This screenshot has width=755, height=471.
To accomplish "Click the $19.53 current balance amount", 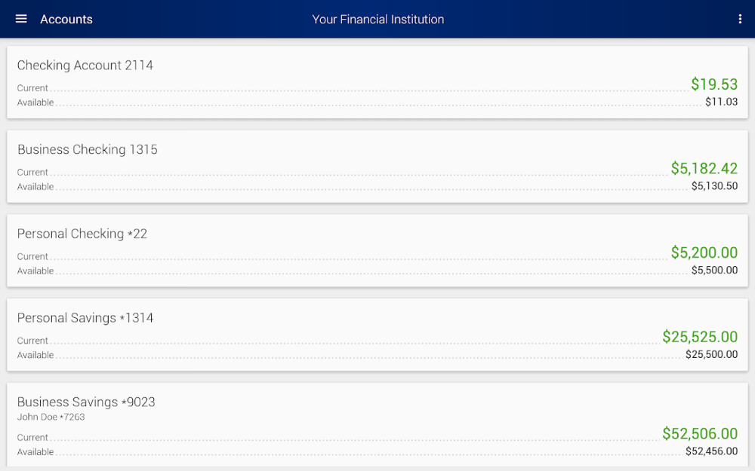I will click(714, 84).
